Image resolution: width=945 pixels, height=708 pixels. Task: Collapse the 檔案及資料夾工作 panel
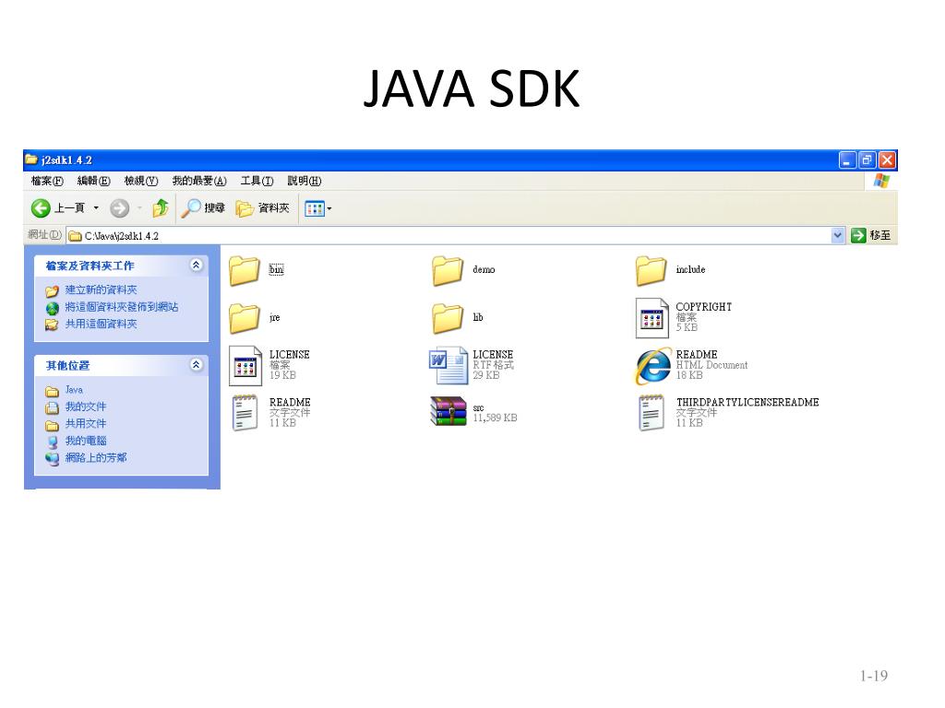[x=196, y=265]
